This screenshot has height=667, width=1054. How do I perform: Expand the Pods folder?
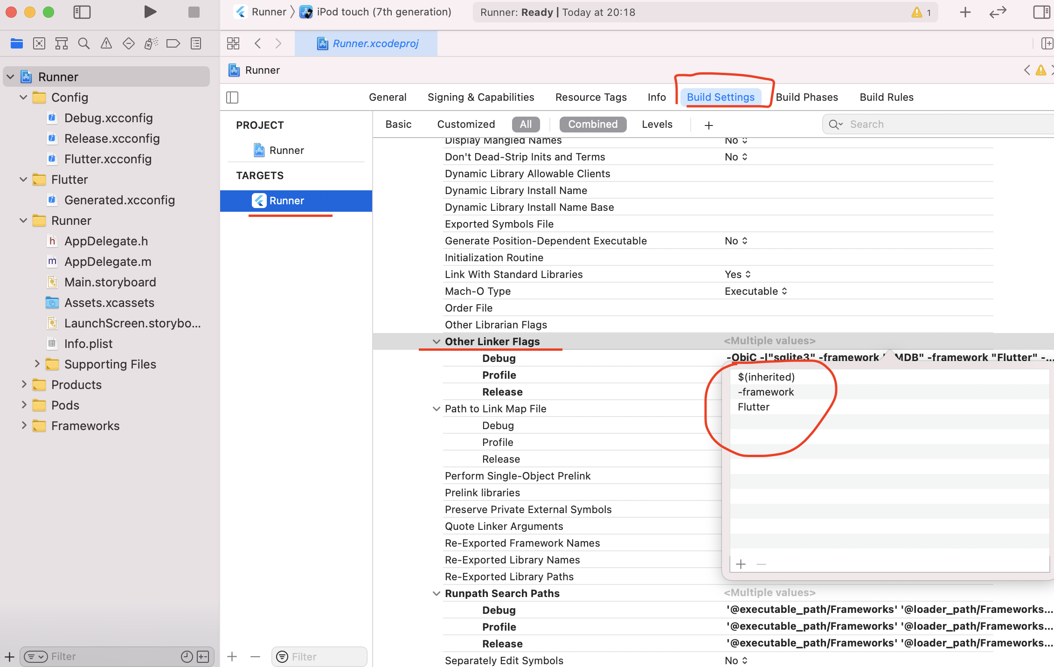click(x=24, y=405)
